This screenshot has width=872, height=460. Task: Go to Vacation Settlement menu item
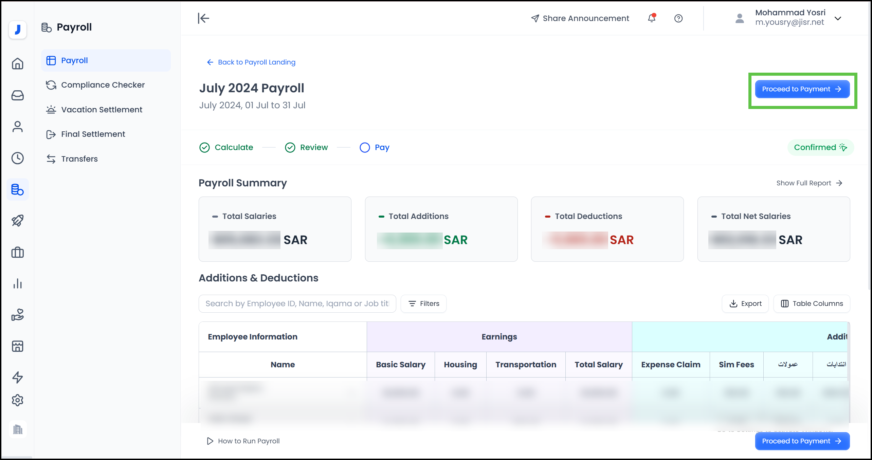pyautogui.click(x=102, y=110)
